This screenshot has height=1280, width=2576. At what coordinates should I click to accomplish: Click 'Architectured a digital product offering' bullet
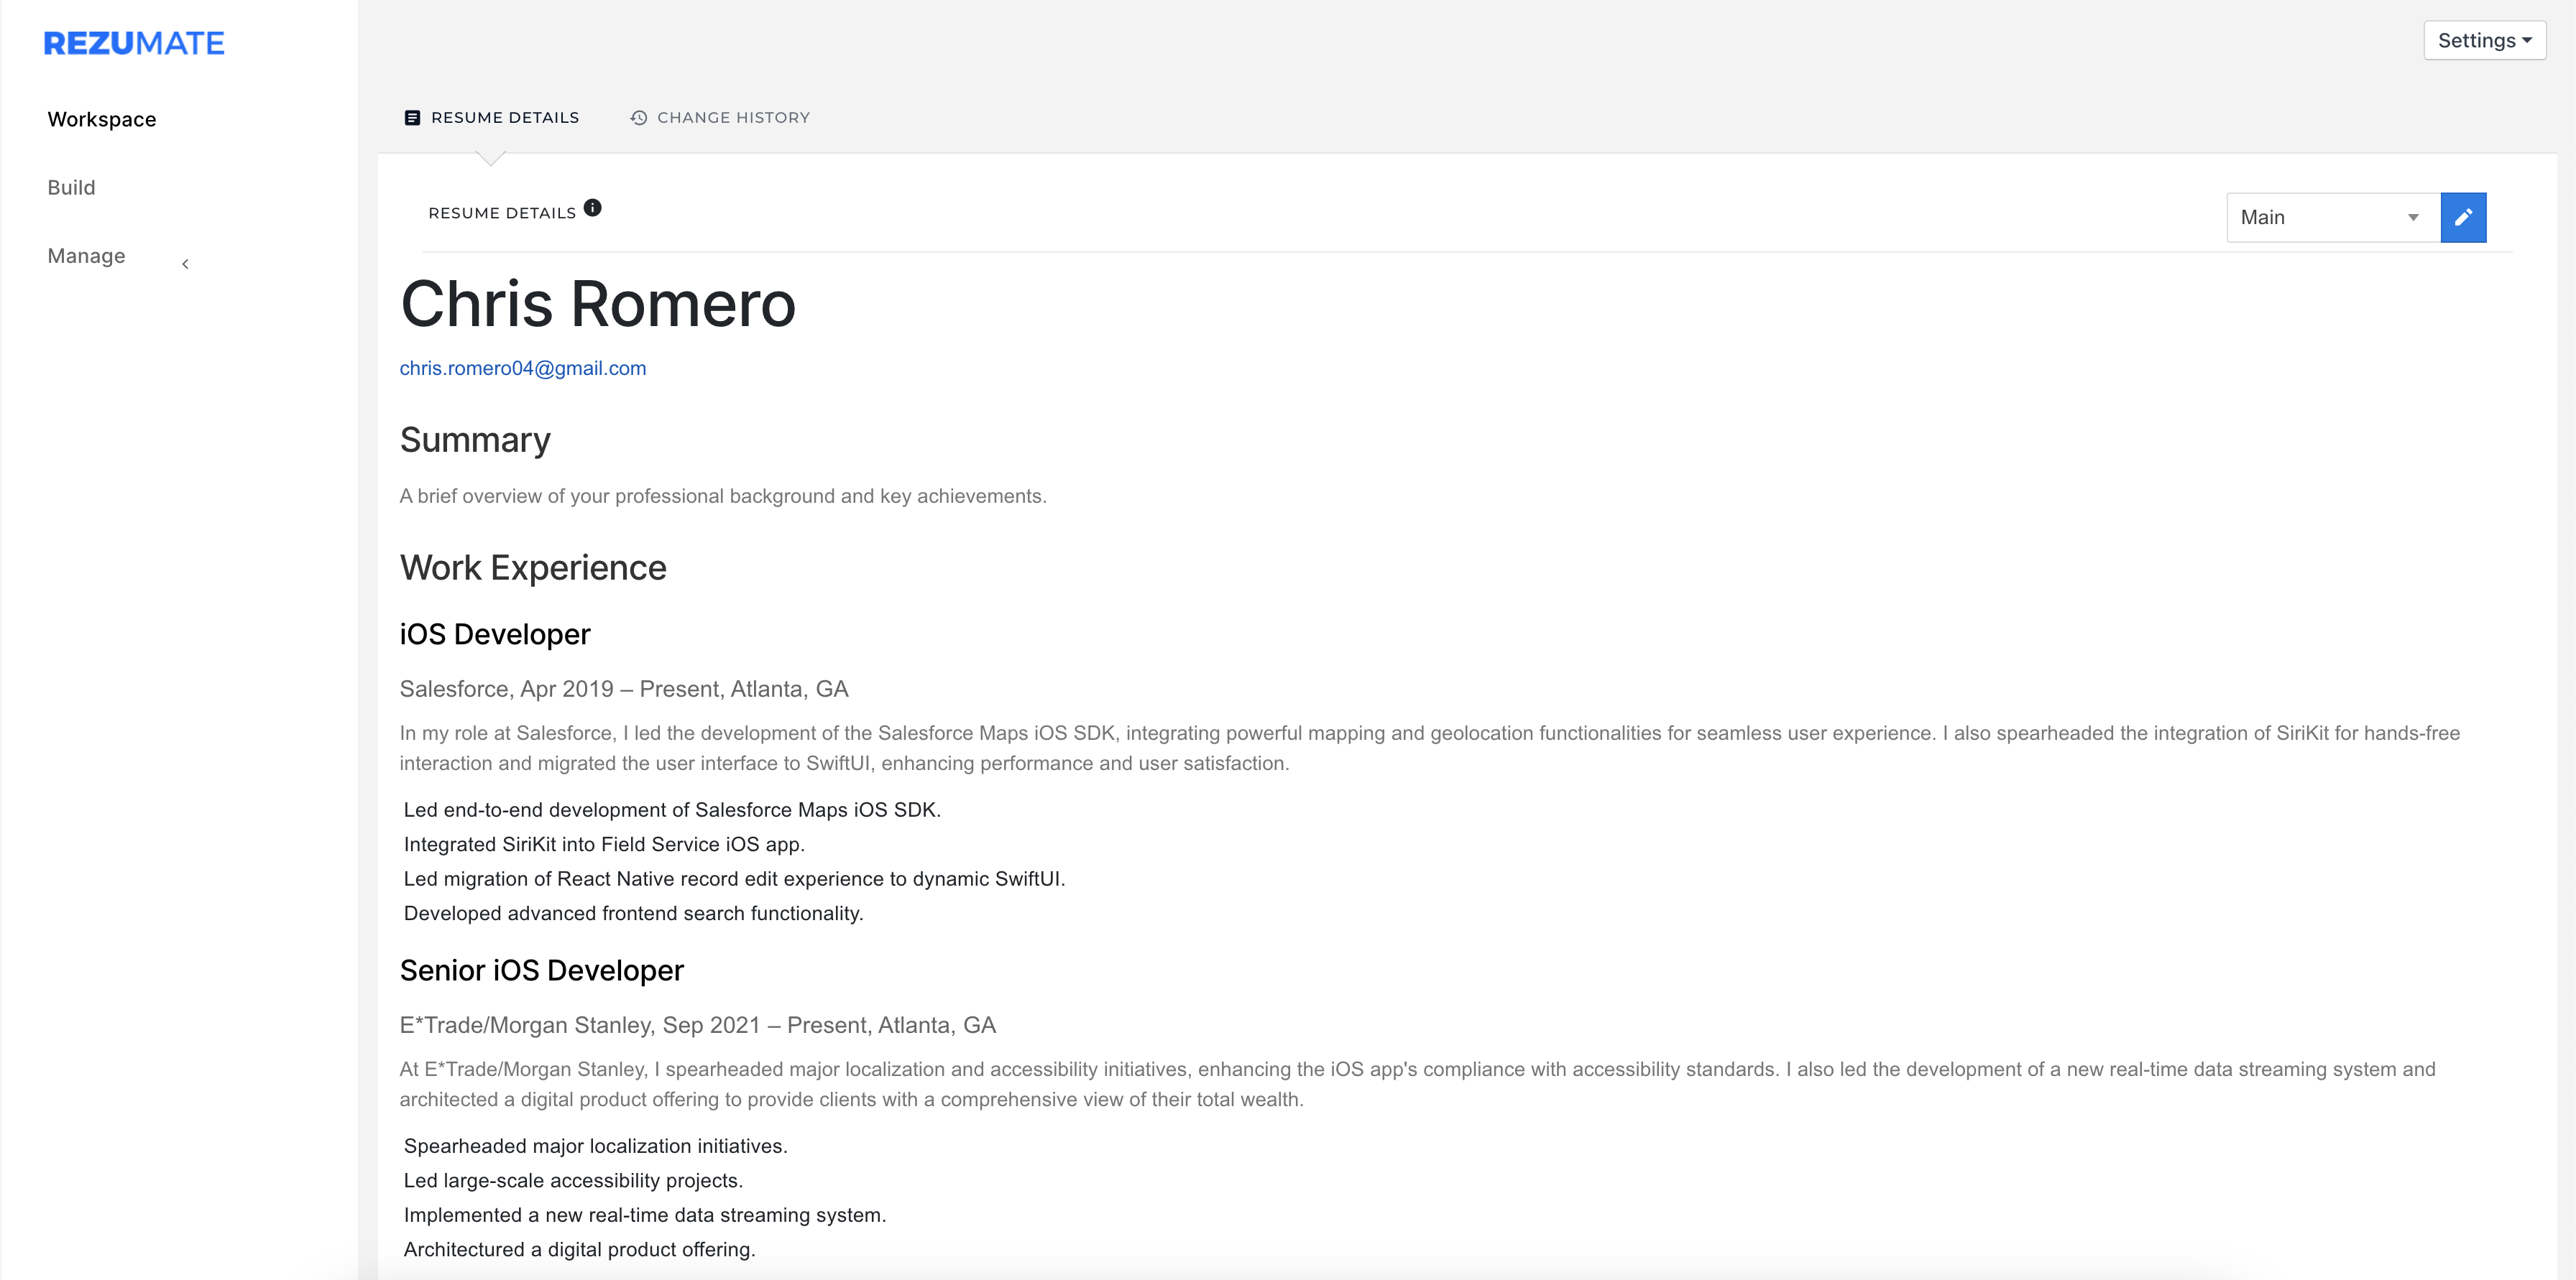[580, 1250]
